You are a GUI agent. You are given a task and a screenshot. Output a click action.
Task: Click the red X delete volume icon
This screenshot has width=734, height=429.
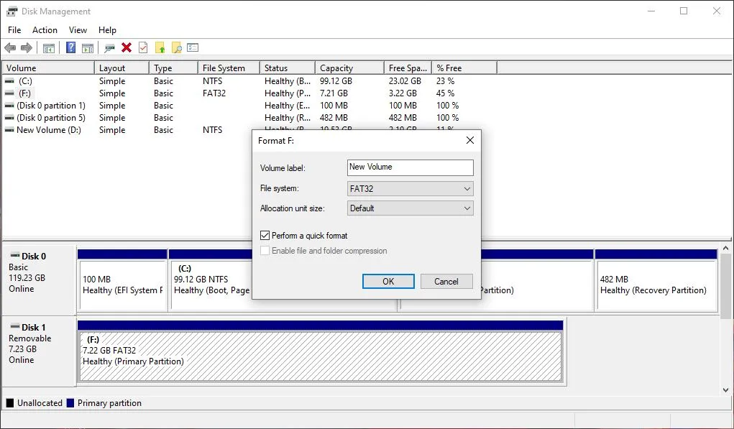tap(127, 47)
